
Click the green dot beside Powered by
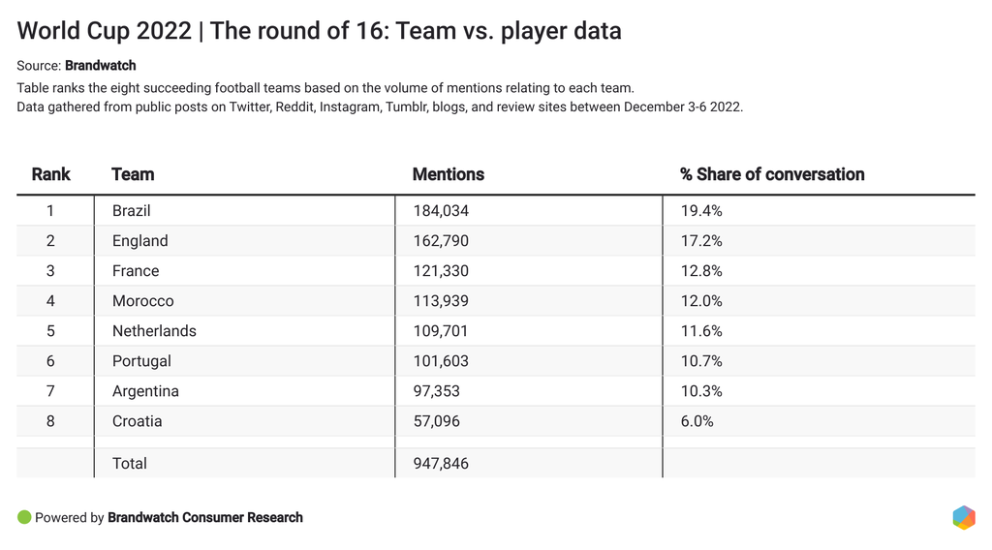24,517
